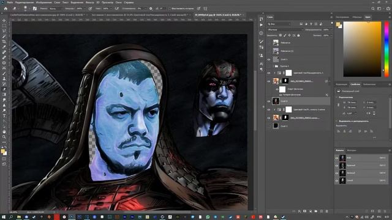This screenshot has width=392, height=220.
Task: Open the History panel icon
Action: coord(262,19)
